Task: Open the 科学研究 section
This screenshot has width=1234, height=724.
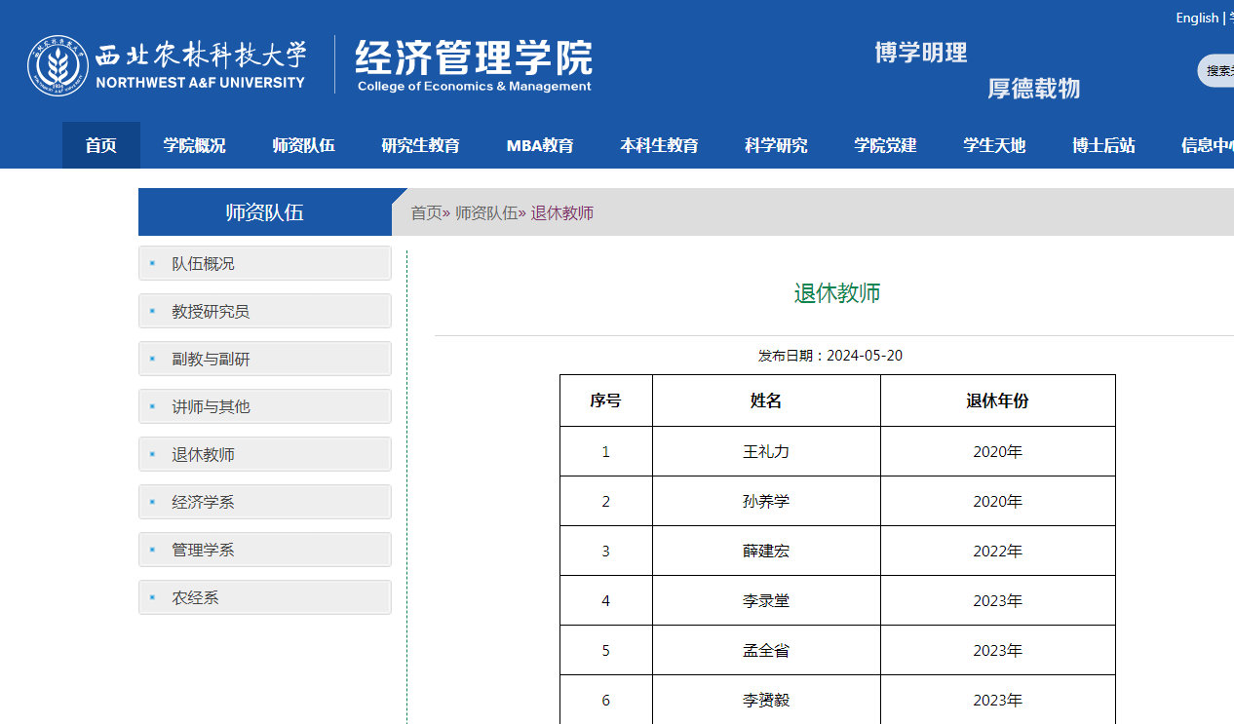Action: (x=776, y=145)
